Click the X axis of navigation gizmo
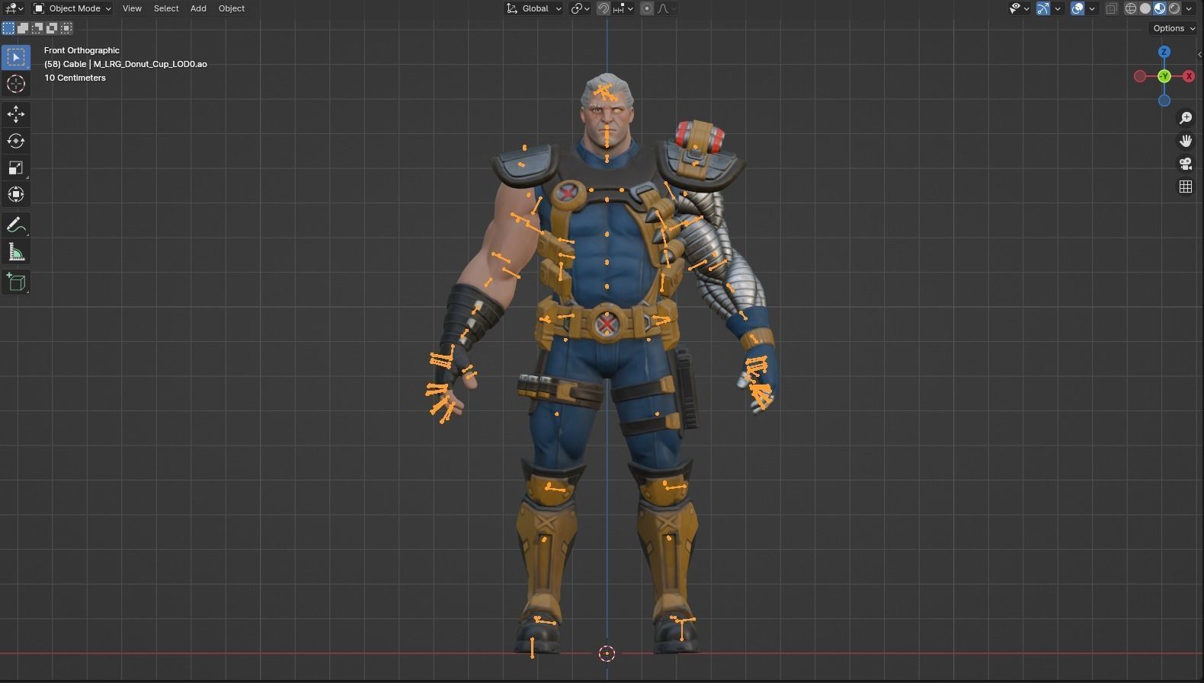 click(1188, 76)
